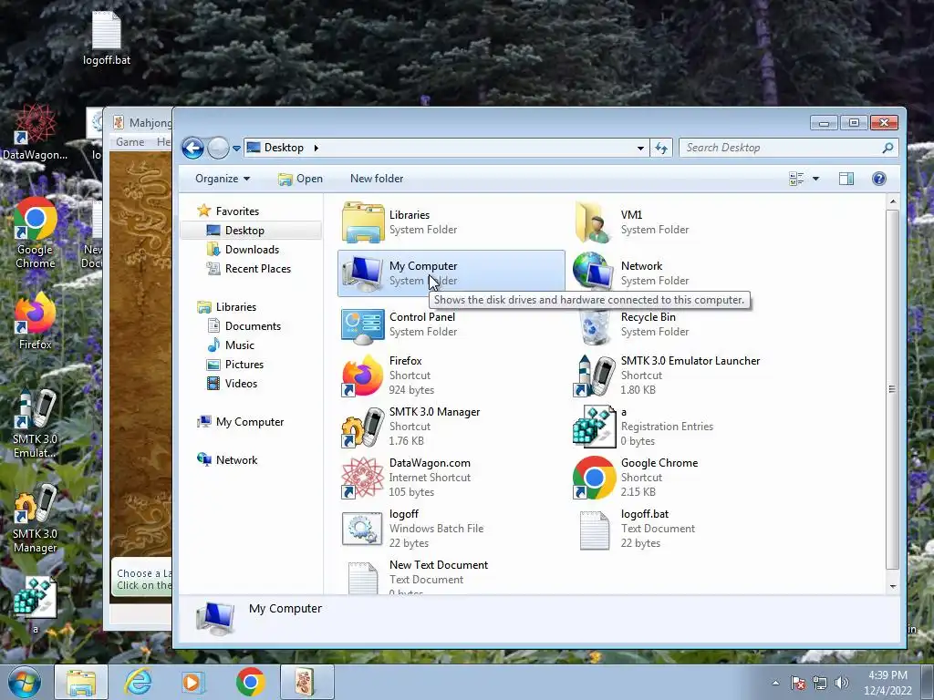934x700 pixels.
Task: Open Music library in sidebar
Action: [x=240, y=345]
